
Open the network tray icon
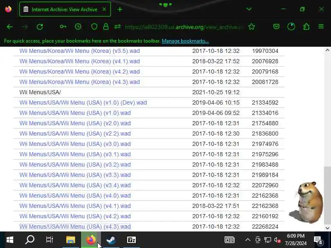(268, 240)
